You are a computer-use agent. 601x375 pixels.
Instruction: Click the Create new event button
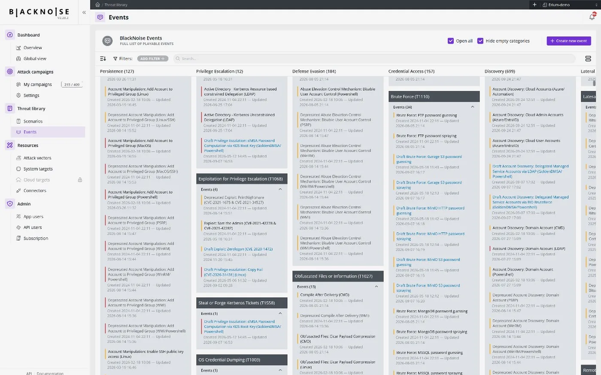tap(569, 41)
